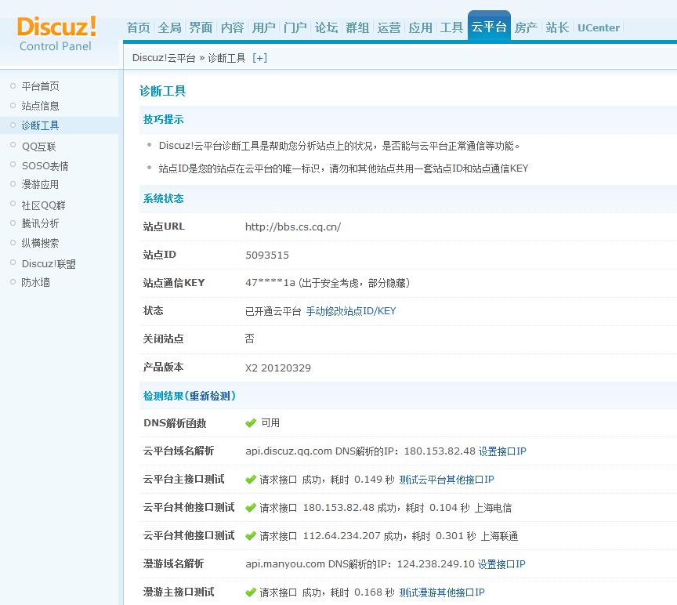Switch to the 内容 tab
This screenshot has height=605, width=677.
pyautogui.click(x=232, y=27)
